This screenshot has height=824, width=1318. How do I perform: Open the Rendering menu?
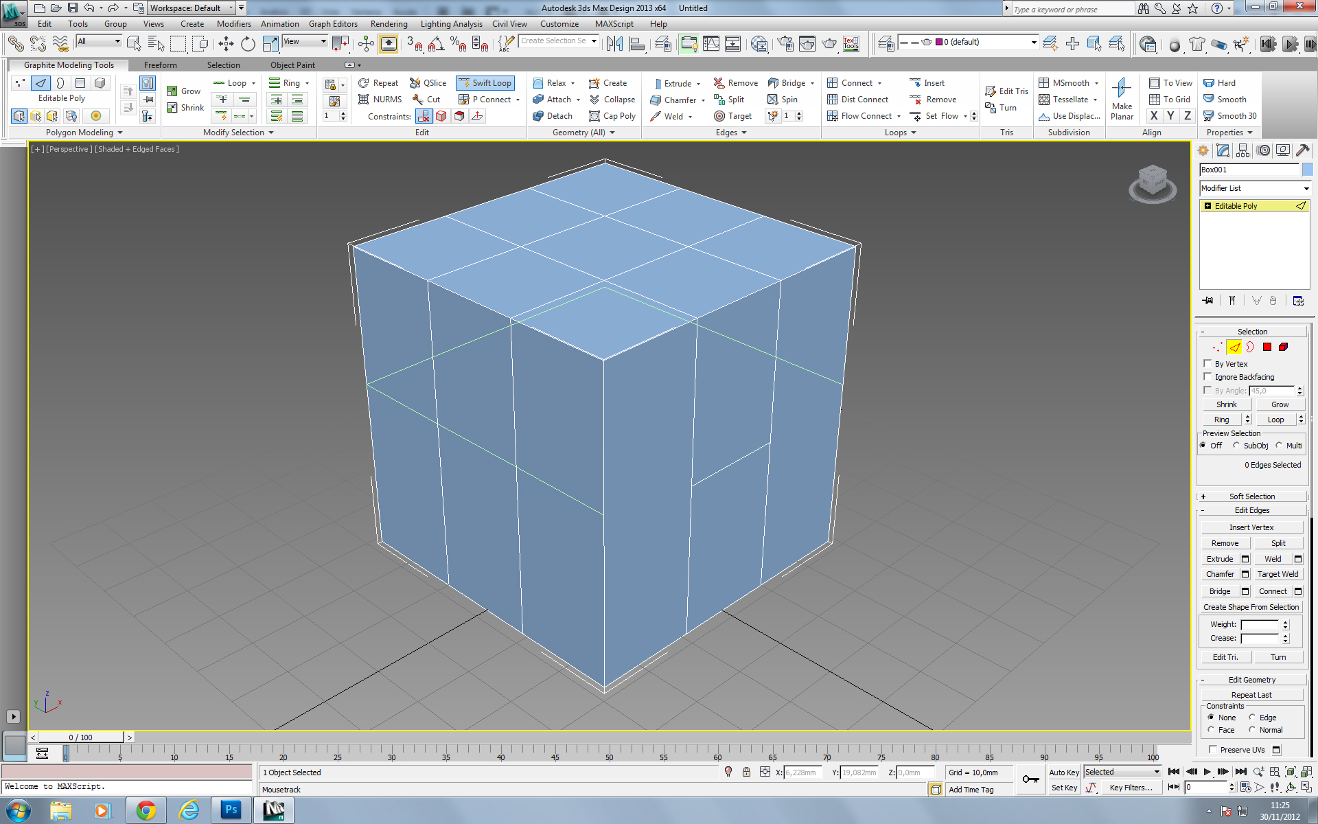pos(389,24)
